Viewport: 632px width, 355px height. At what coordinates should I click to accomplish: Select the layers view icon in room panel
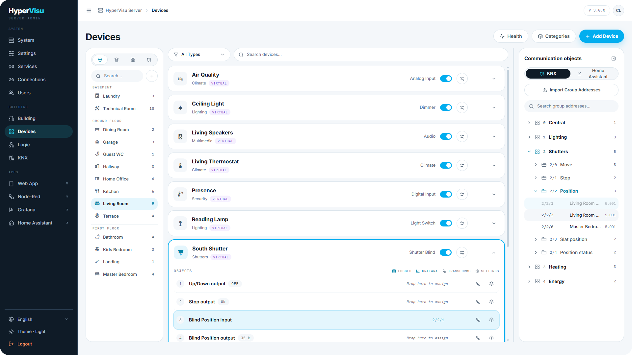[117, 60]
